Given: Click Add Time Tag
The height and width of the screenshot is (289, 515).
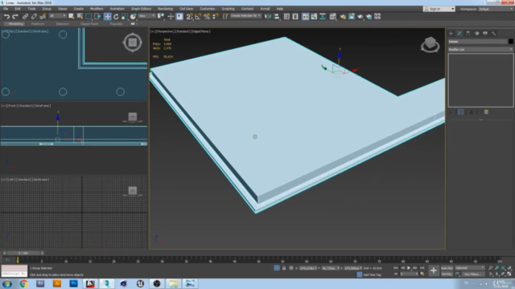Looking at the screenshot, I should pos(372,275).
